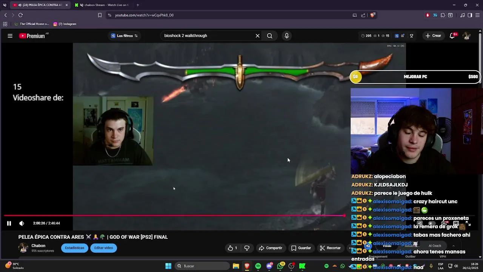Run the search with the magnifier icon

click(x=269, y=36)
